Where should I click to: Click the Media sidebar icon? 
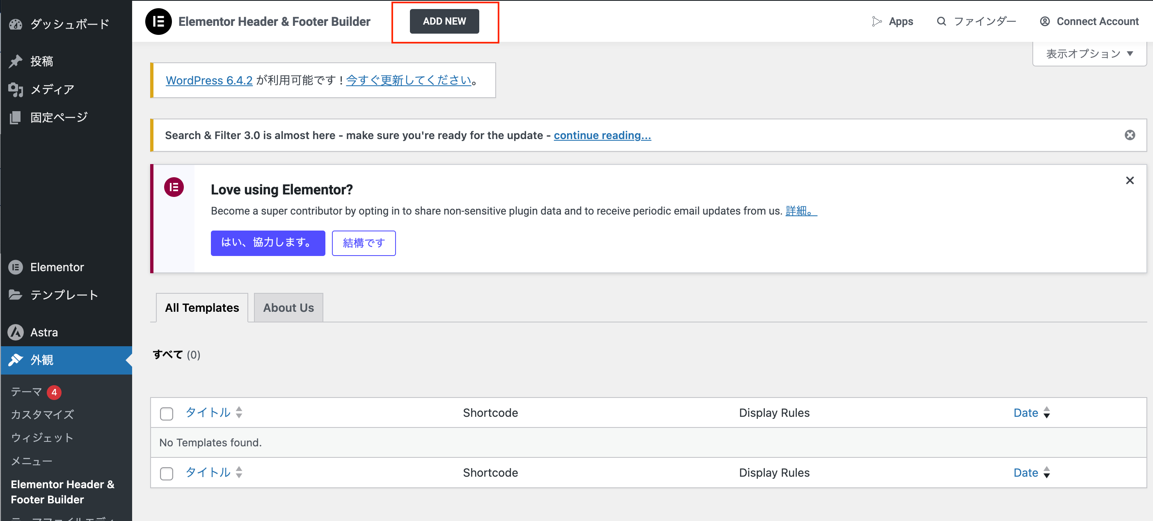tap(16, 89)
